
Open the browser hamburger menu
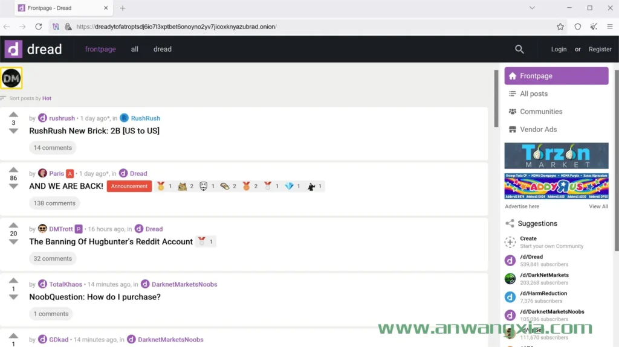[x=609, y=27]
